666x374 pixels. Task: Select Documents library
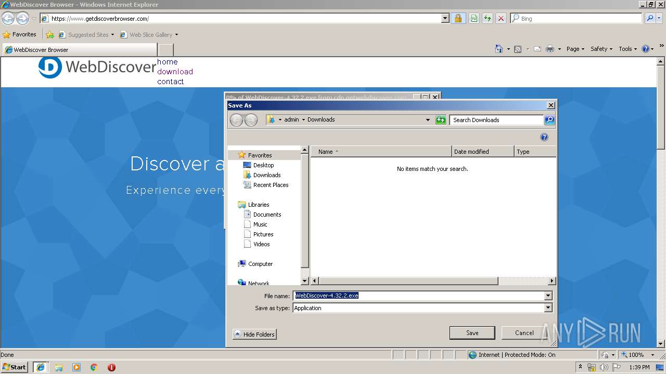point(267,215)
